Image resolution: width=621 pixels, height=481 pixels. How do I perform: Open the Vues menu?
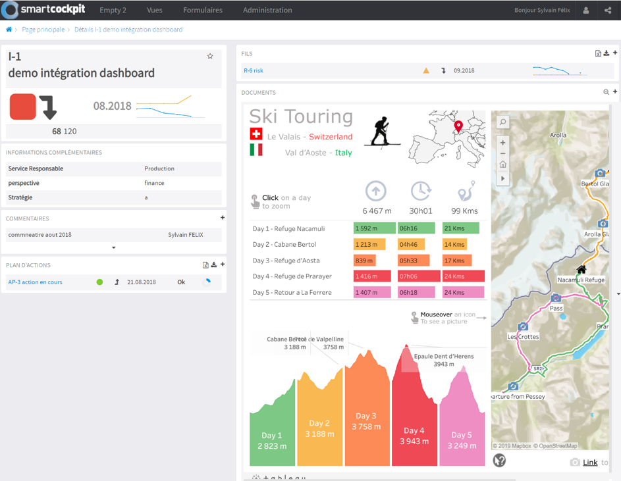(x=155, y=11)
